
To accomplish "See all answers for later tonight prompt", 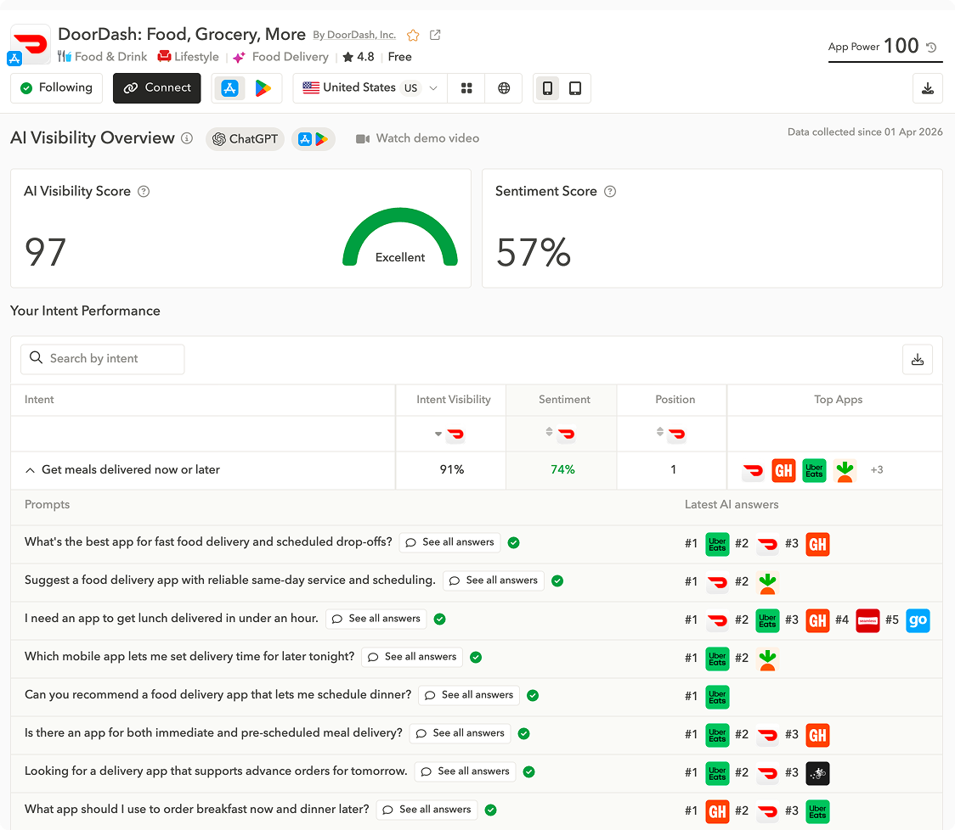I will [412, 657].
